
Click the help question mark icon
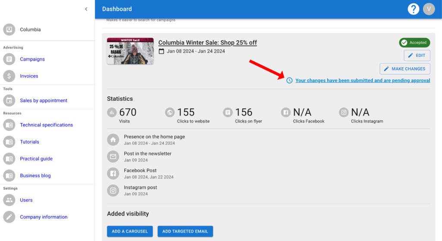413,9
